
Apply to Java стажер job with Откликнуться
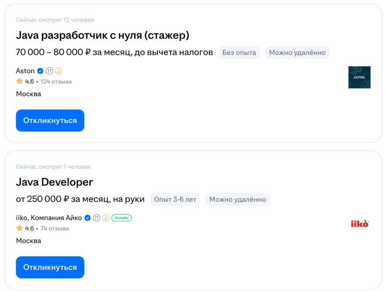tap(50, 121)
